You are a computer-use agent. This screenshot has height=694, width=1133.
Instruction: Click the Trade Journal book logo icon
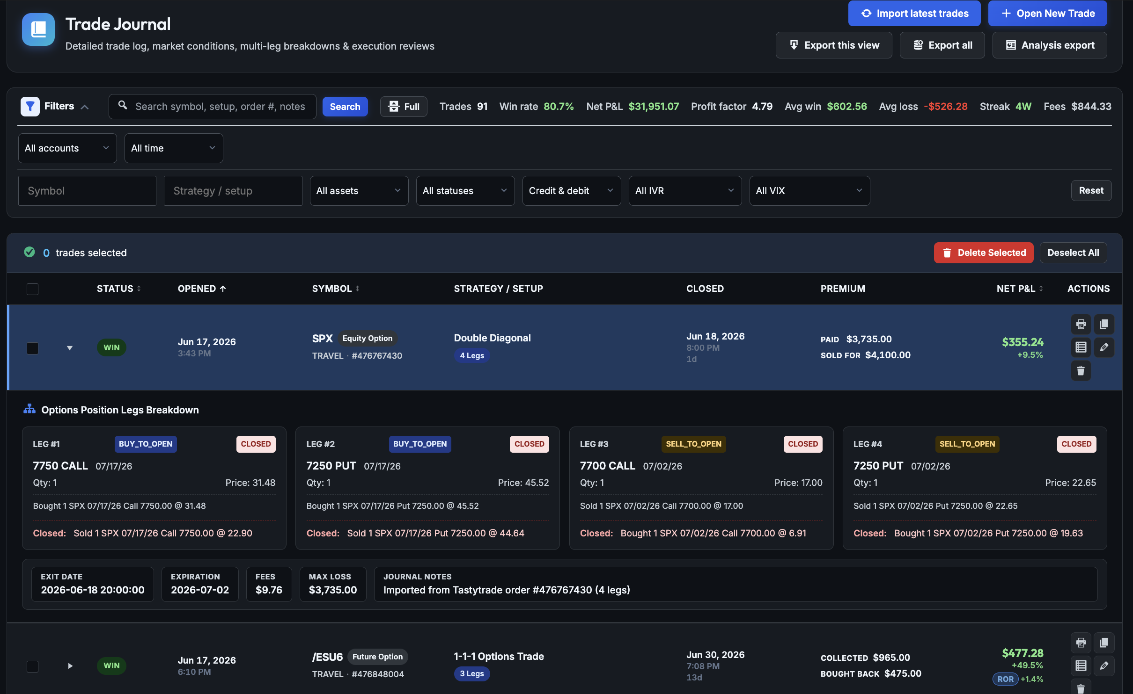pos(38,29)
